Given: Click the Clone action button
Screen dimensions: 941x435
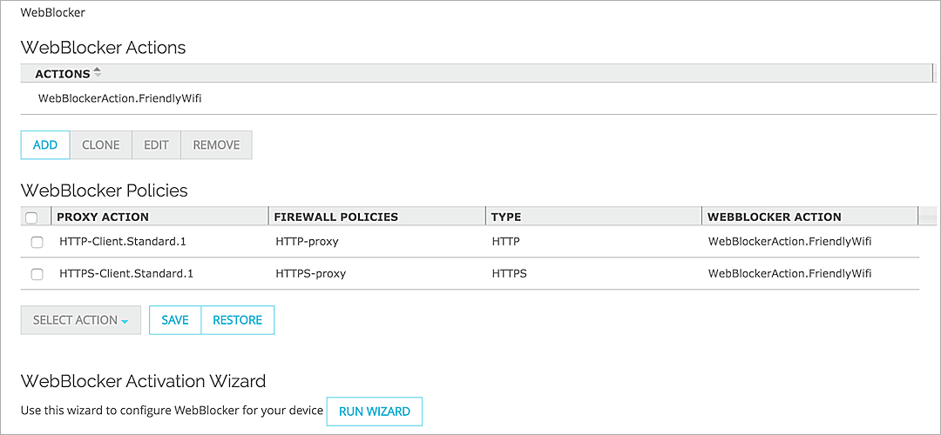Looking at the screenshot, I should pos(100,145).
